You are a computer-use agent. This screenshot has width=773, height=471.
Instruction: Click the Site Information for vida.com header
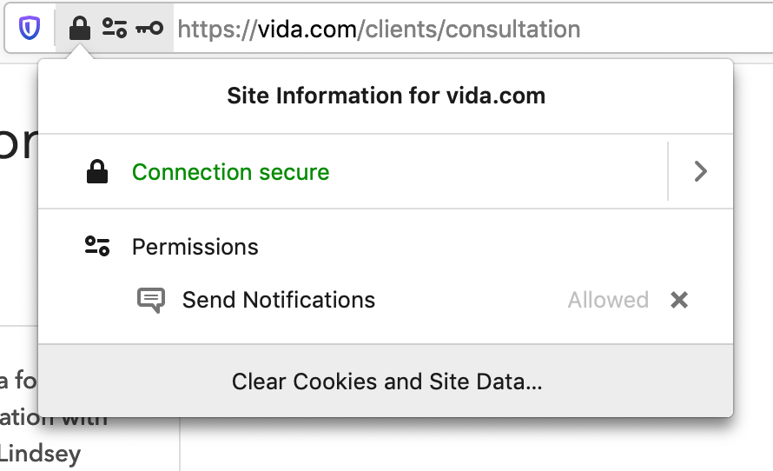click(386, 96)
